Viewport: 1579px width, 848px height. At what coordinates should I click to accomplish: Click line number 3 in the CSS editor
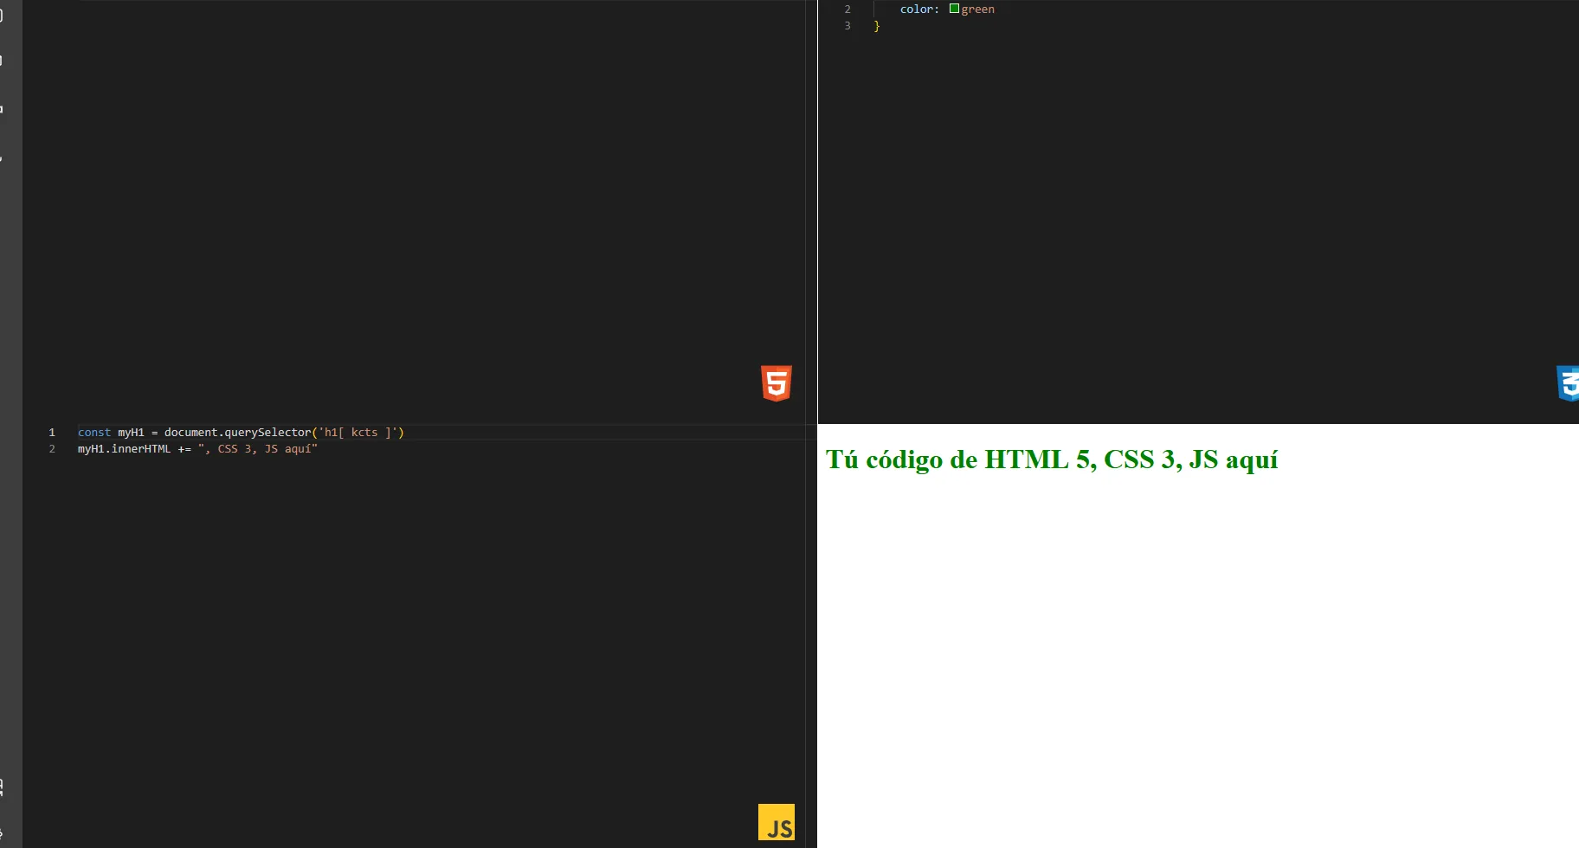848,26
